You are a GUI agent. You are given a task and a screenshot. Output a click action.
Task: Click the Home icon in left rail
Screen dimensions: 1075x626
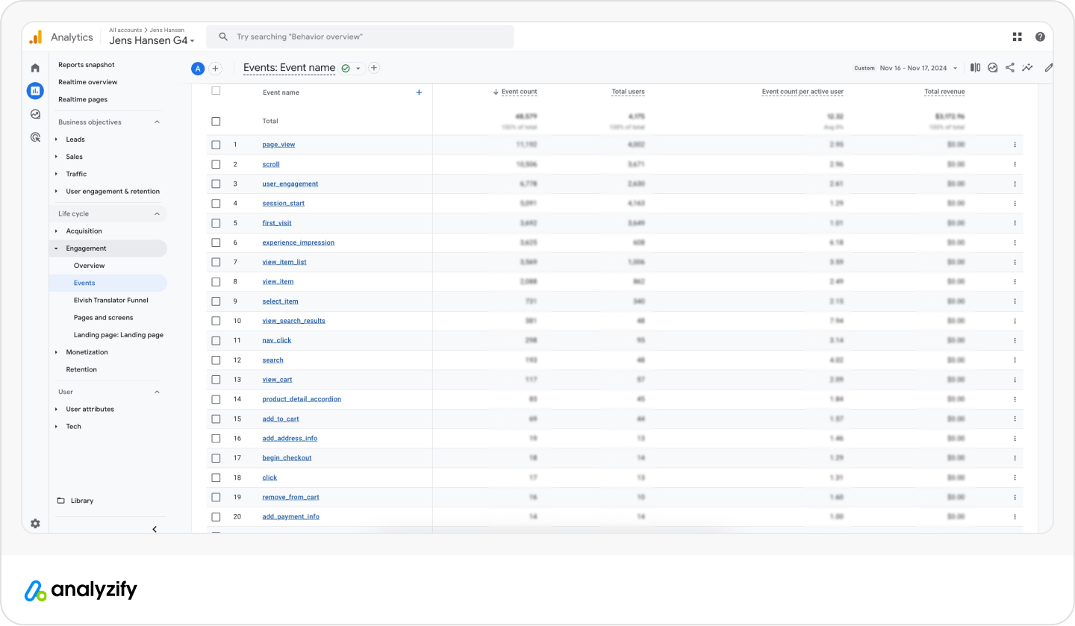pos(35,68)
